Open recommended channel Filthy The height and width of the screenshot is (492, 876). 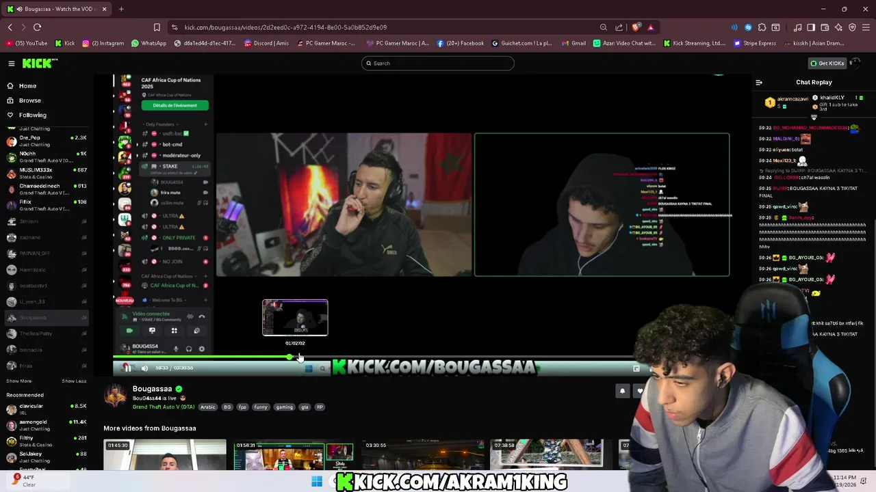[x=47, y=441]
